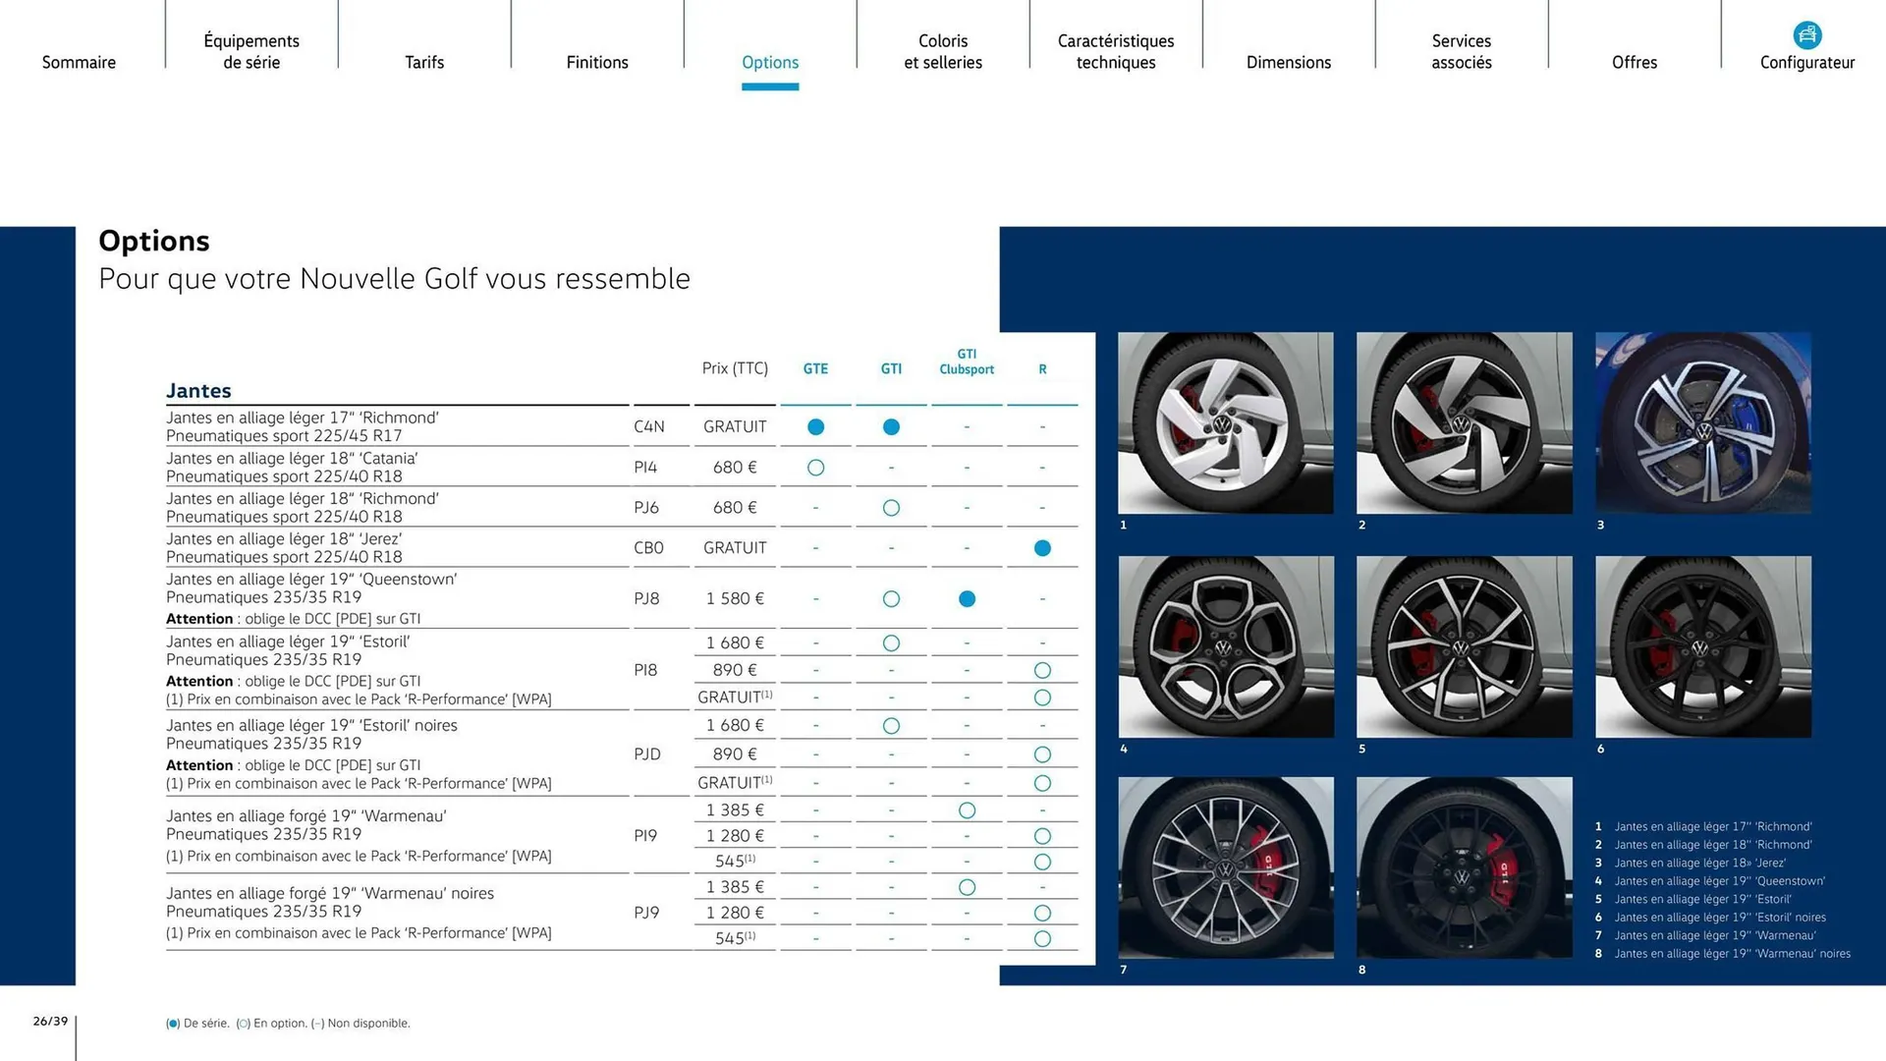Open the Finitions section
Image resolution: width=1886 pixels, height=1061 pixels.
point(597,62)
